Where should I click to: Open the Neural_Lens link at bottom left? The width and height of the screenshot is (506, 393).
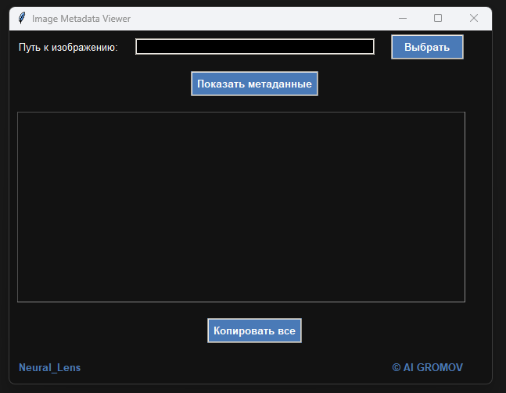49,367
